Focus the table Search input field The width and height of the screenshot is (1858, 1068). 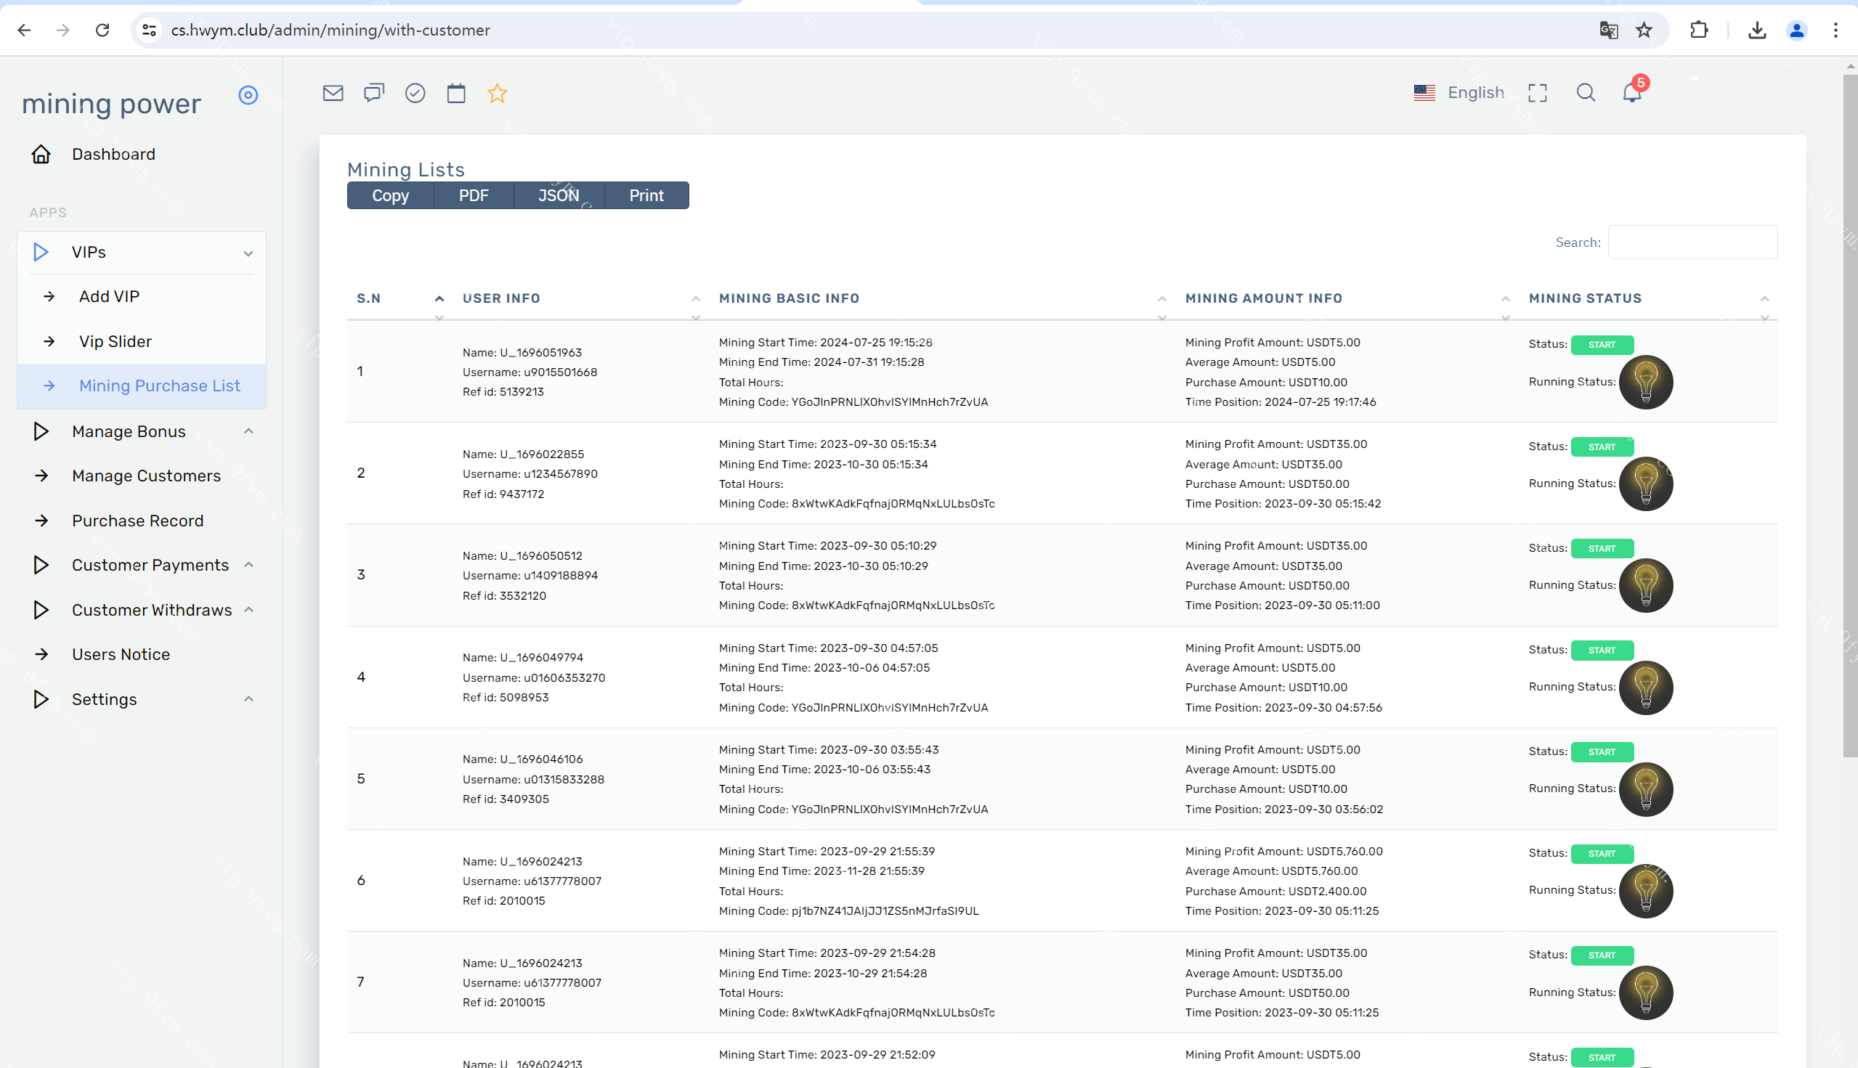(x=1692, y=242)
